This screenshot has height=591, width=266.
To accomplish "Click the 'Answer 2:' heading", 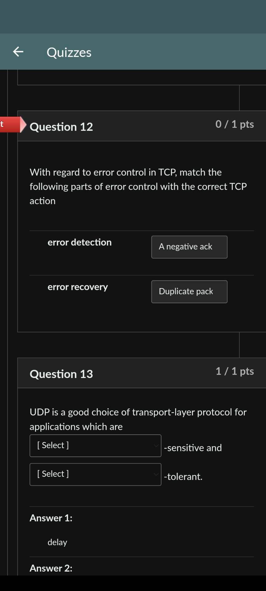I will [50, 568].
